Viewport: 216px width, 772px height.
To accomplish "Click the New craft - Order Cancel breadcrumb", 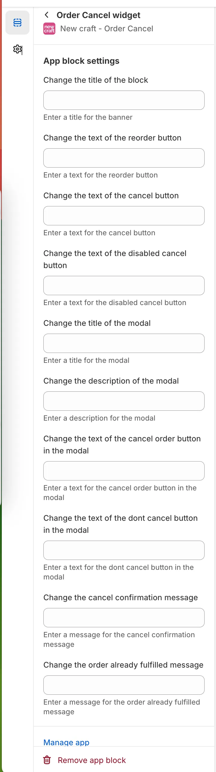I will coord(106,28).
